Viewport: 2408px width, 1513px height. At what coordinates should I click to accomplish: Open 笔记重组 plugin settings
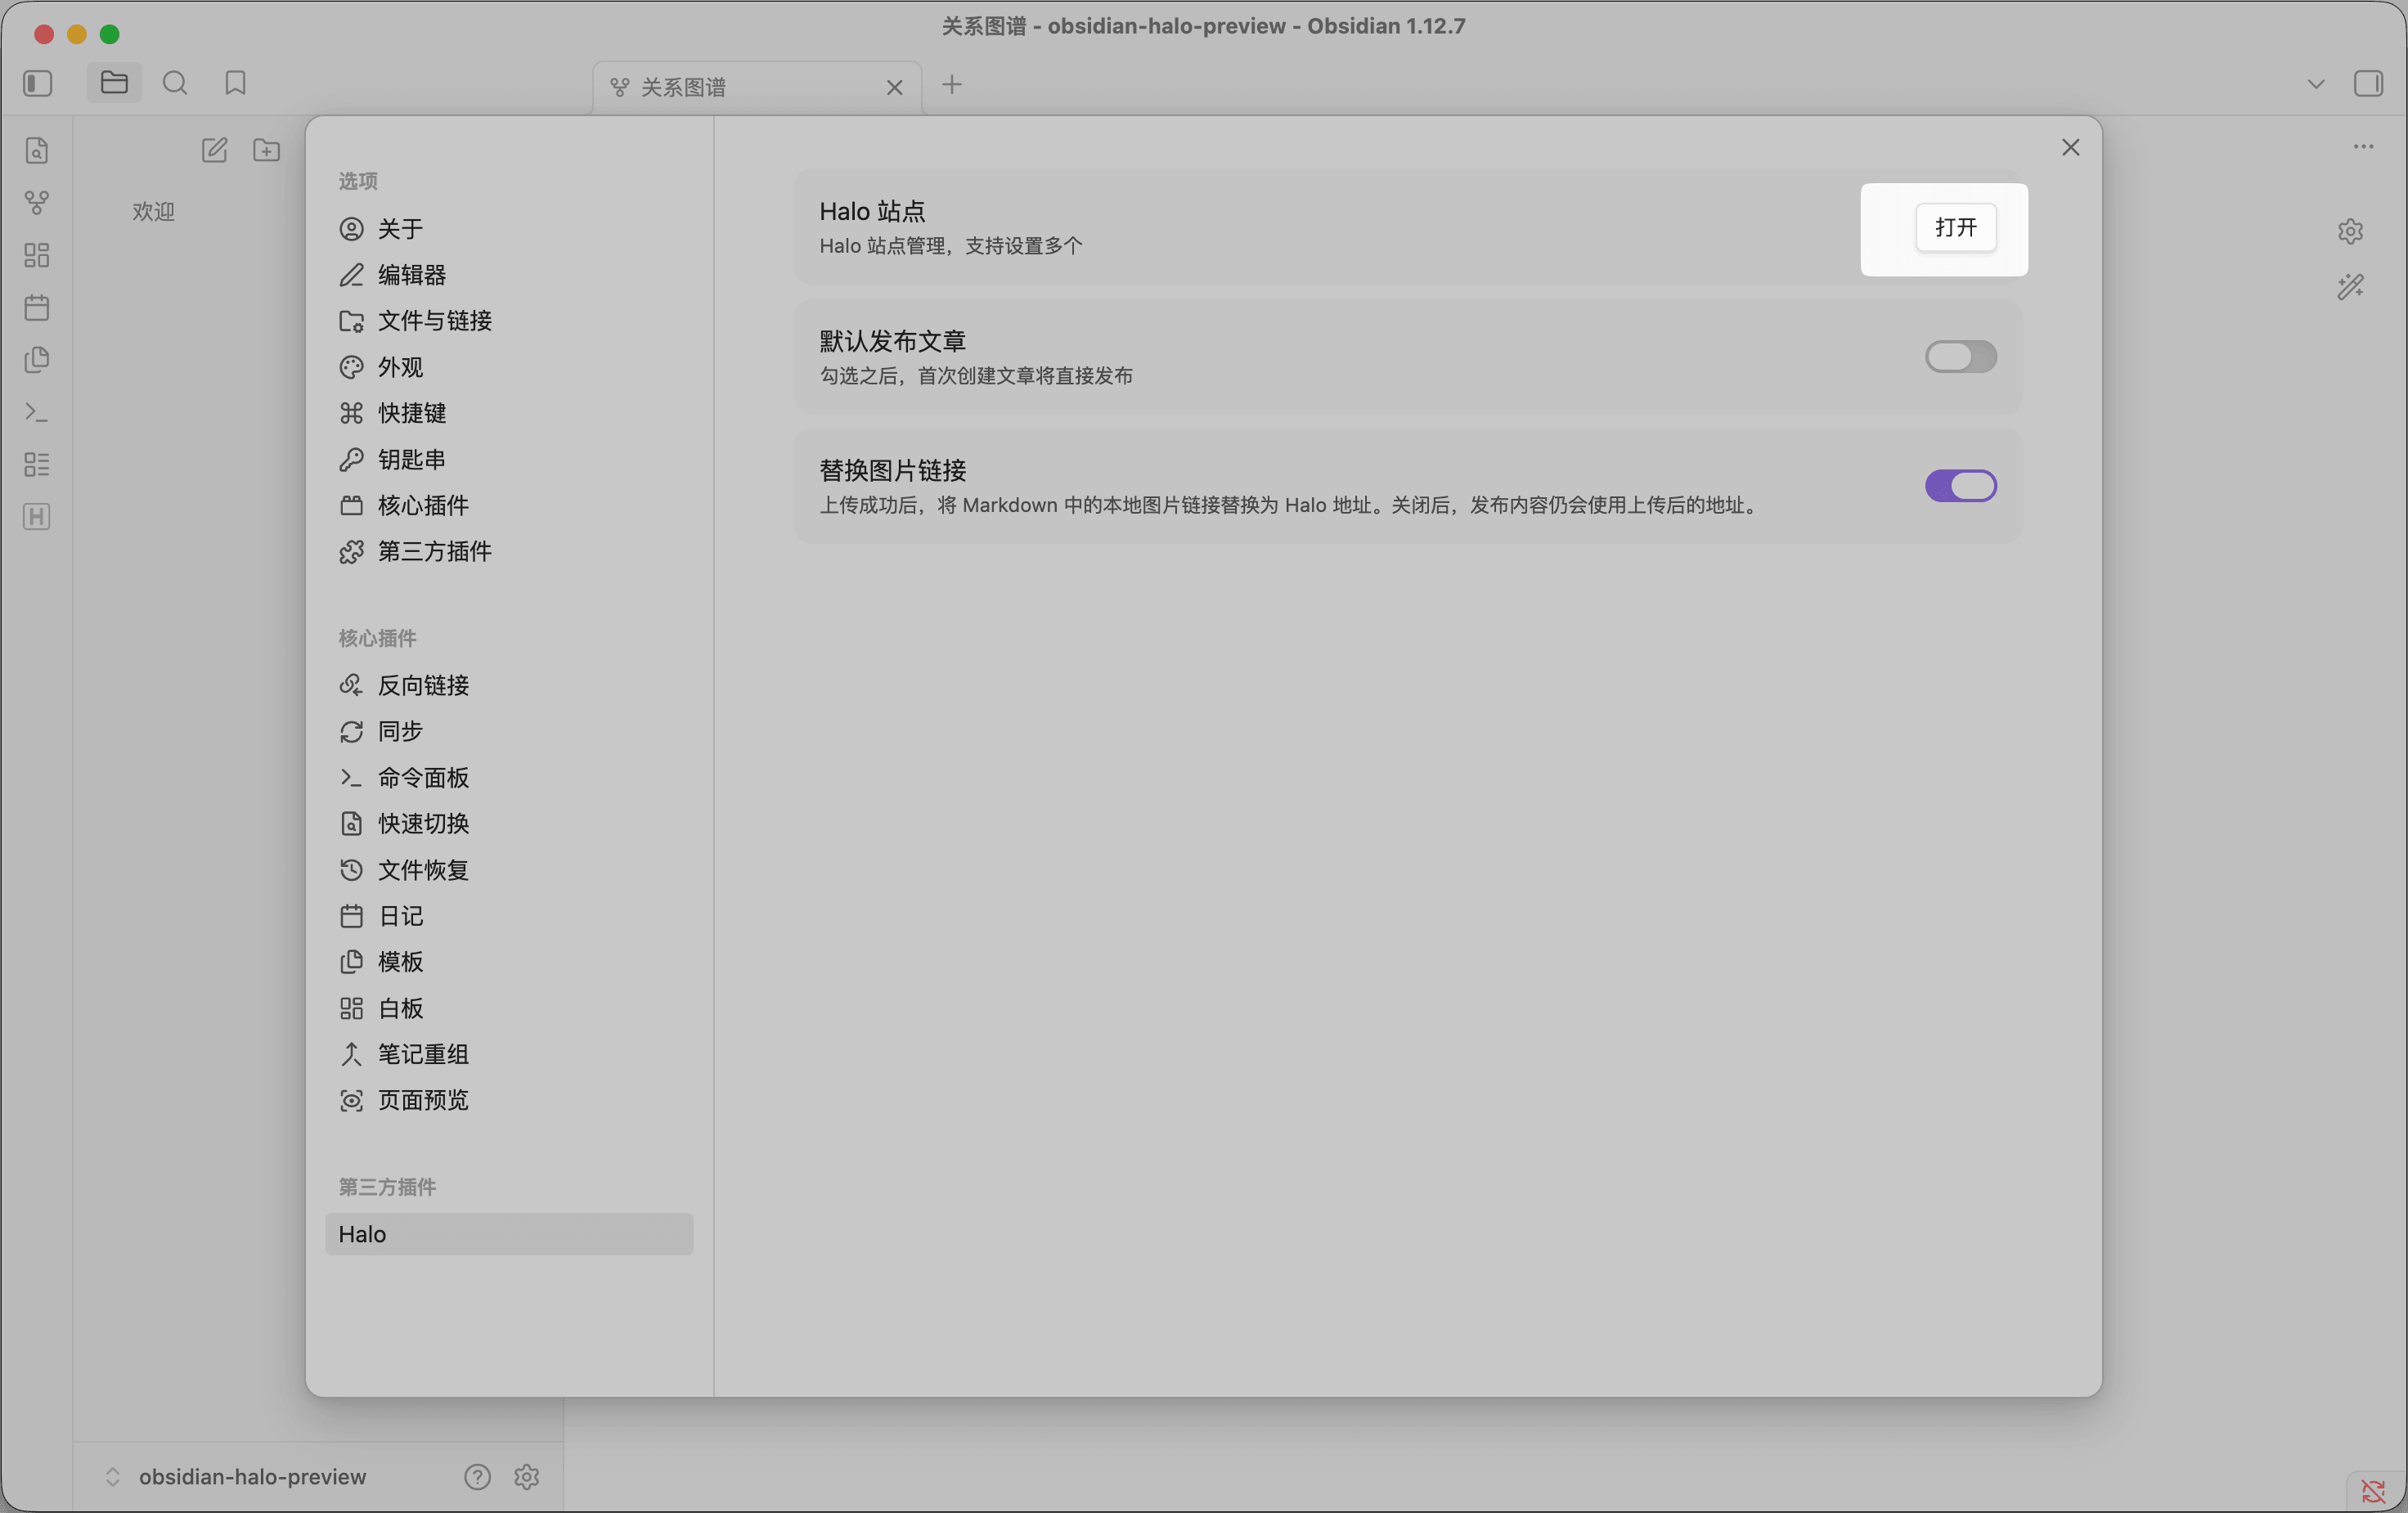click(509, 1054)
